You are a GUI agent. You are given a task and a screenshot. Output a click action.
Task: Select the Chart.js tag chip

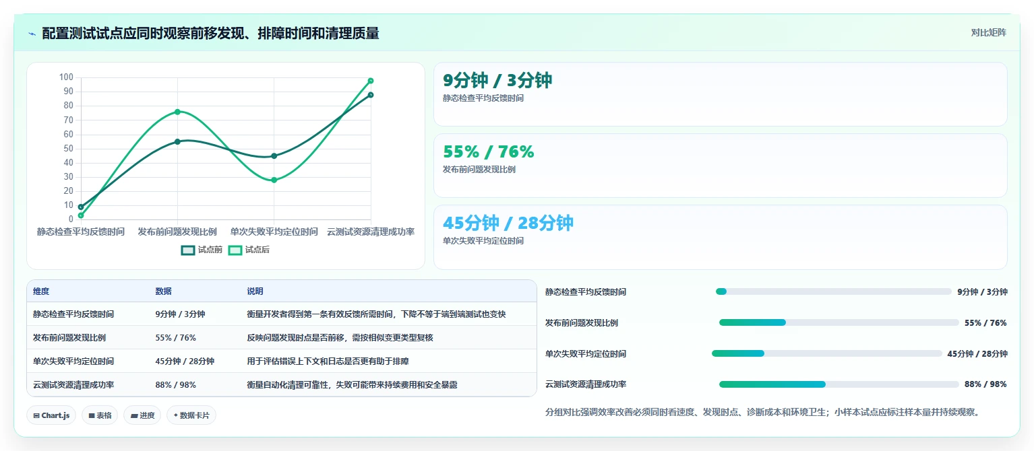(51, 415)
